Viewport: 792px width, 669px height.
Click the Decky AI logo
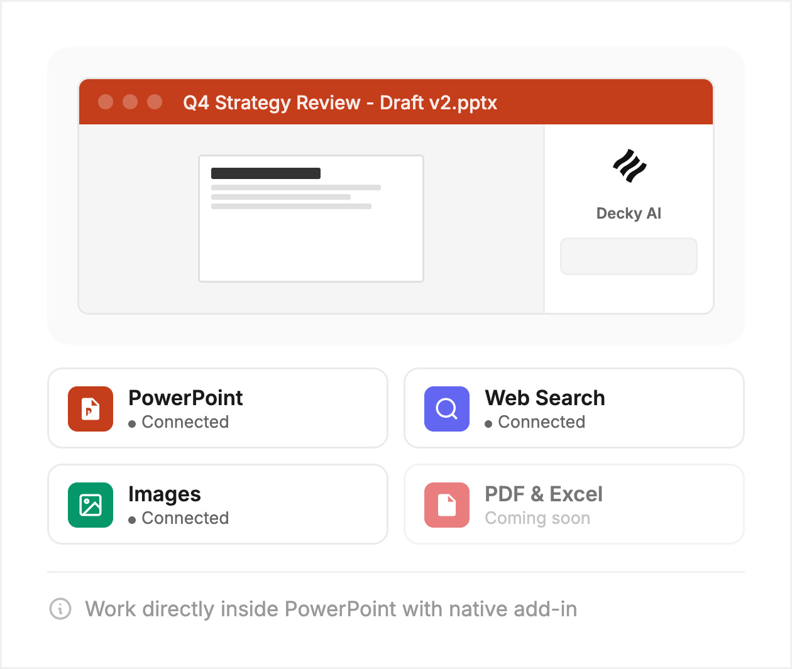coord(629,166)
